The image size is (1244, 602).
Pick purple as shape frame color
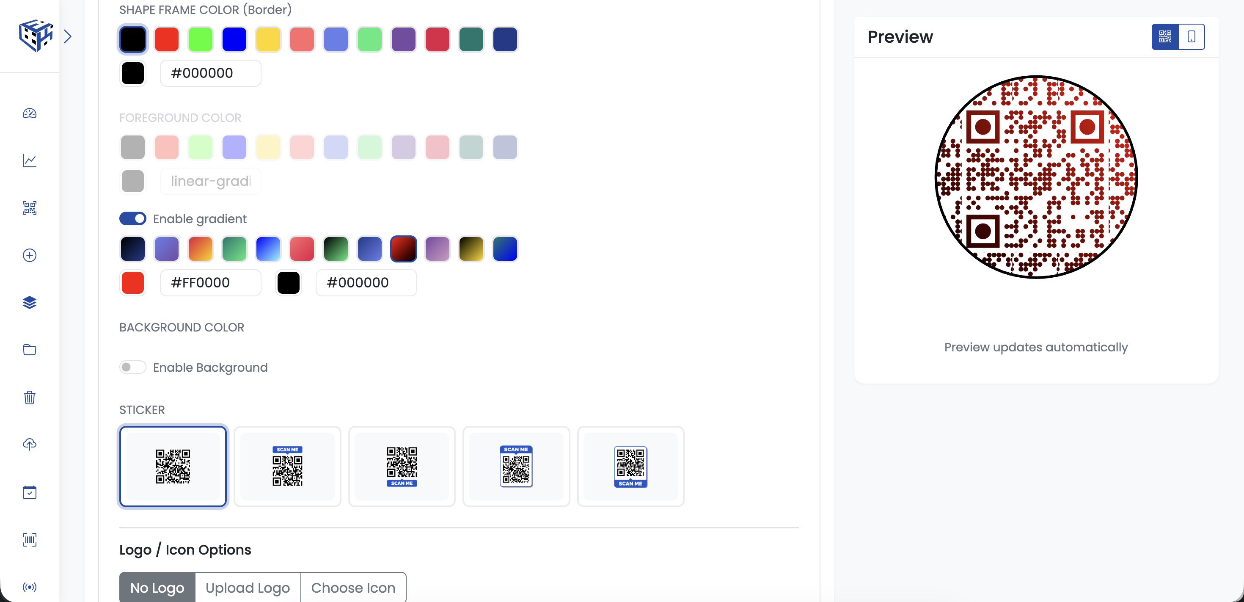(403, 39)
